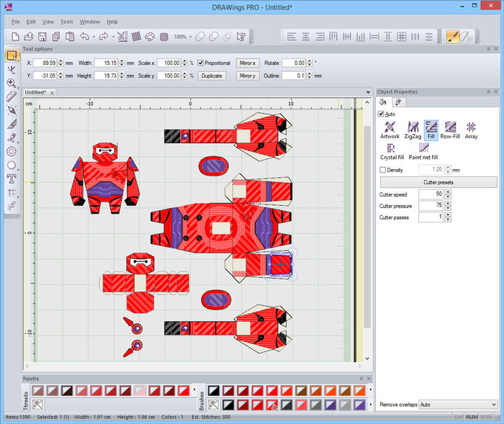504x424 pixels.
Task: Open the Tools menu
Action: 66,22
